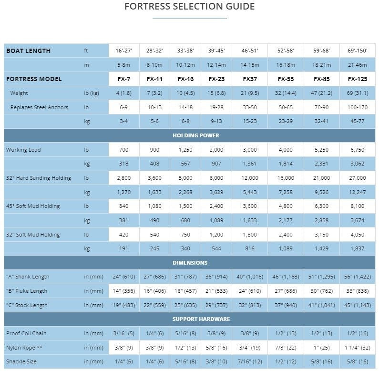The width and height of the screenshot is (379, 371).
Task: Click the FX-85 model column header
Action: [321, 79]
